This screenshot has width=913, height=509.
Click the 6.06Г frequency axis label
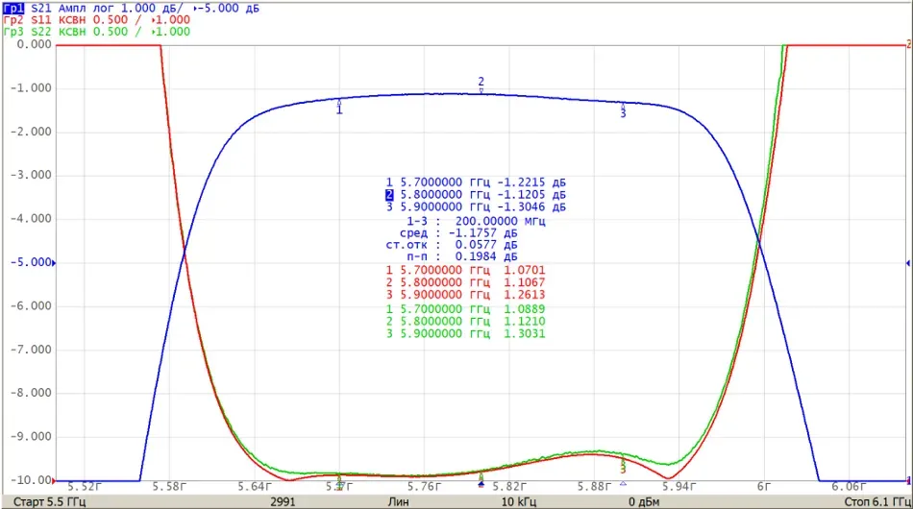click(849, 486)
